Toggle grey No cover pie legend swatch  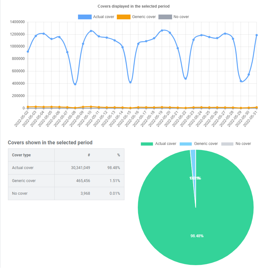point(227,144)
